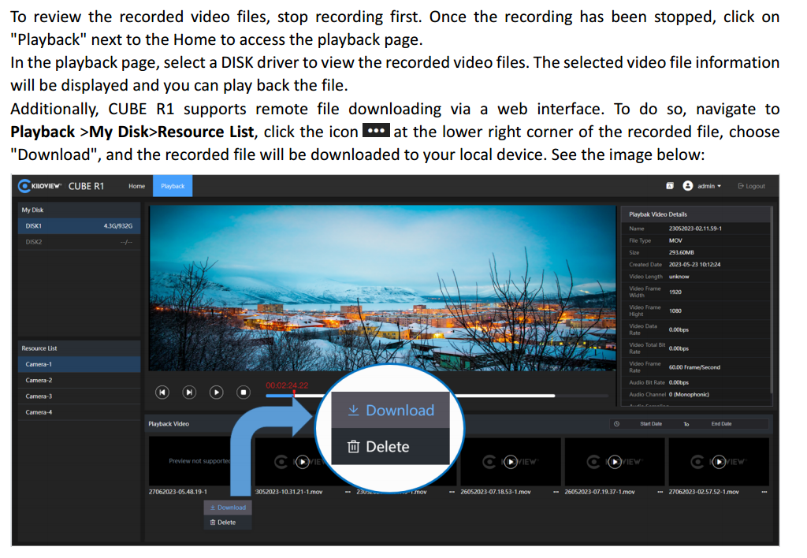The height and width of the screenshot is (558, 807).
Task: Select DISK1 in My Disk
Action: click(x=79, y=226)
